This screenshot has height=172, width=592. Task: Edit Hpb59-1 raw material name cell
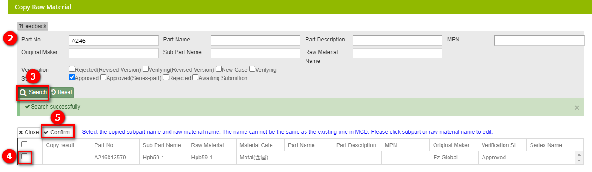click(212, 158)
